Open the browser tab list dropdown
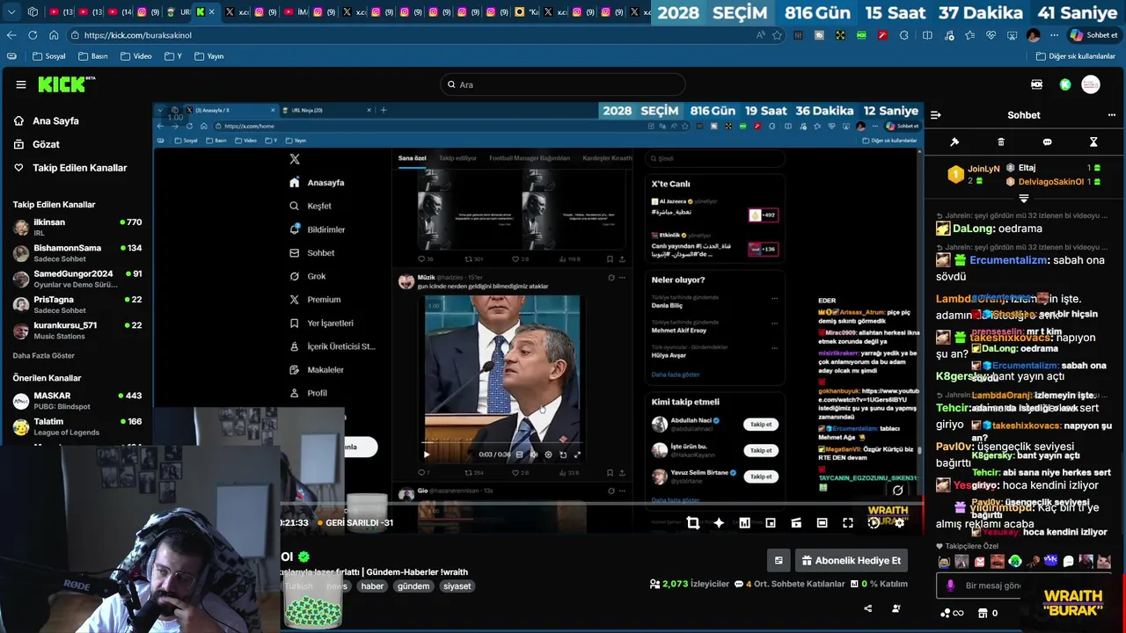The image size is (1126, 633). (x=11, y=12)
